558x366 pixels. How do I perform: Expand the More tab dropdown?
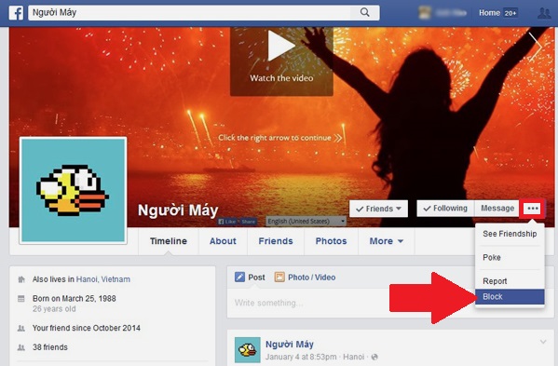tap(386, 241)
